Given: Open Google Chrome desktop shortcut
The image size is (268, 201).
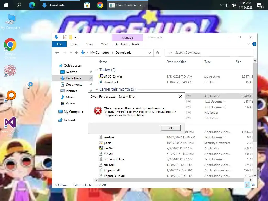Looking at the screenshot, I should (10, 48).
